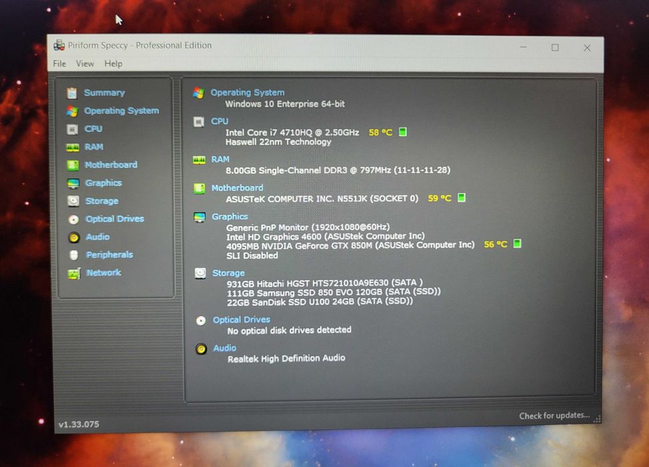Click the Motherboard heading link in main panel
The width and height of the screenshot is (649, 467).
[x=237, y=188]
